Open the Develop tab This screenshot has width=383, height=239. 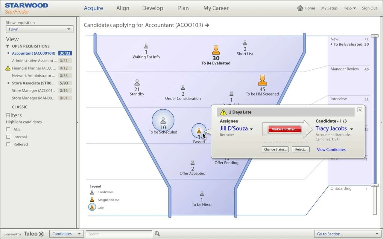coord(153,8)
